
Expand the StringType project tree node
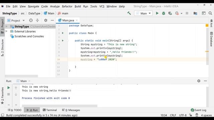[x=7, y=26]
